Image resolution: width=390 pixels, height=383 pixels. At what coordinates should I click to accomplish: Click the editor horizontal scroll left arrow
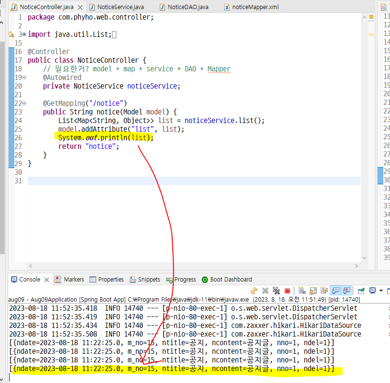(x=31, y=266)
